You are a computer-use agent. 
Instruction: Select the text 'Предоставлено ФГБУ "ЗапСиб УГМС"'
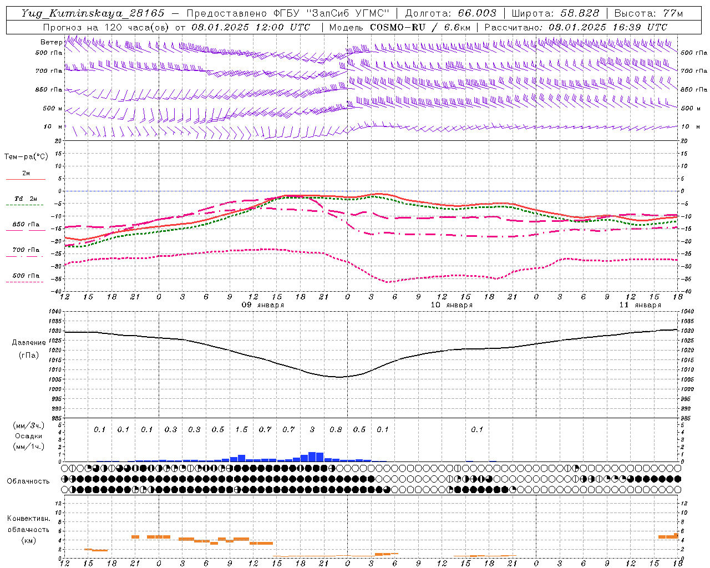click(x=288, y=13)
